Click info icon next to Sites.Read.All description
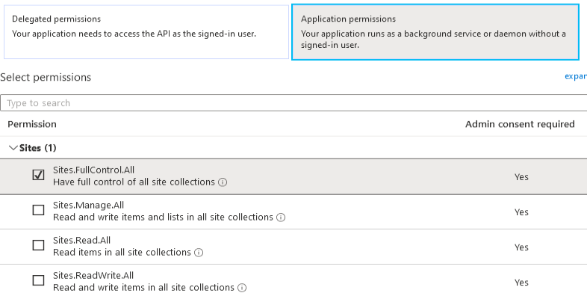587x299 pixels. 199,253
